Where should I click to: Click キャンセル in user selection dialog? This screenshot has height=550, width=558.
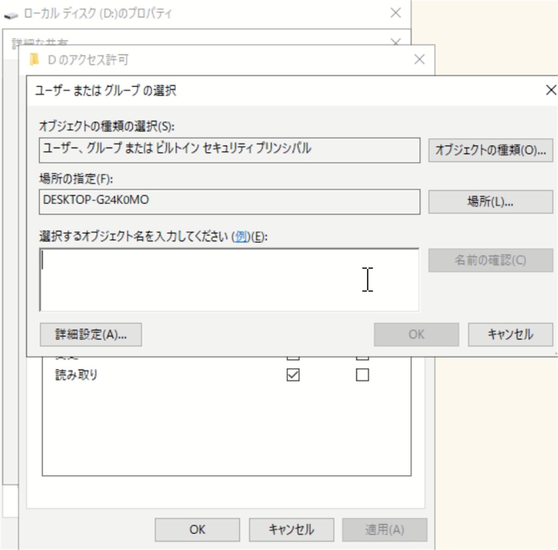(x=510, y=334)
